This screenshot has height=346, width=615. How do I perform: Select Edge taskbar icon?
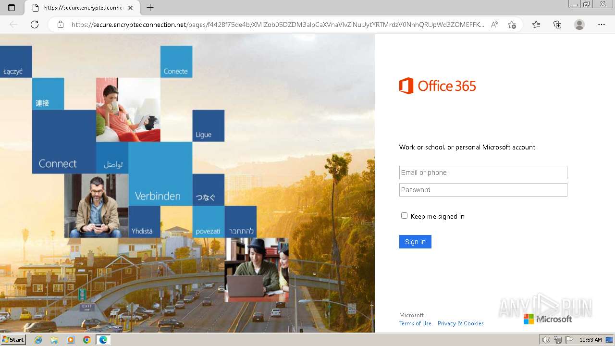pyautogui.click(x=103, y=340)
